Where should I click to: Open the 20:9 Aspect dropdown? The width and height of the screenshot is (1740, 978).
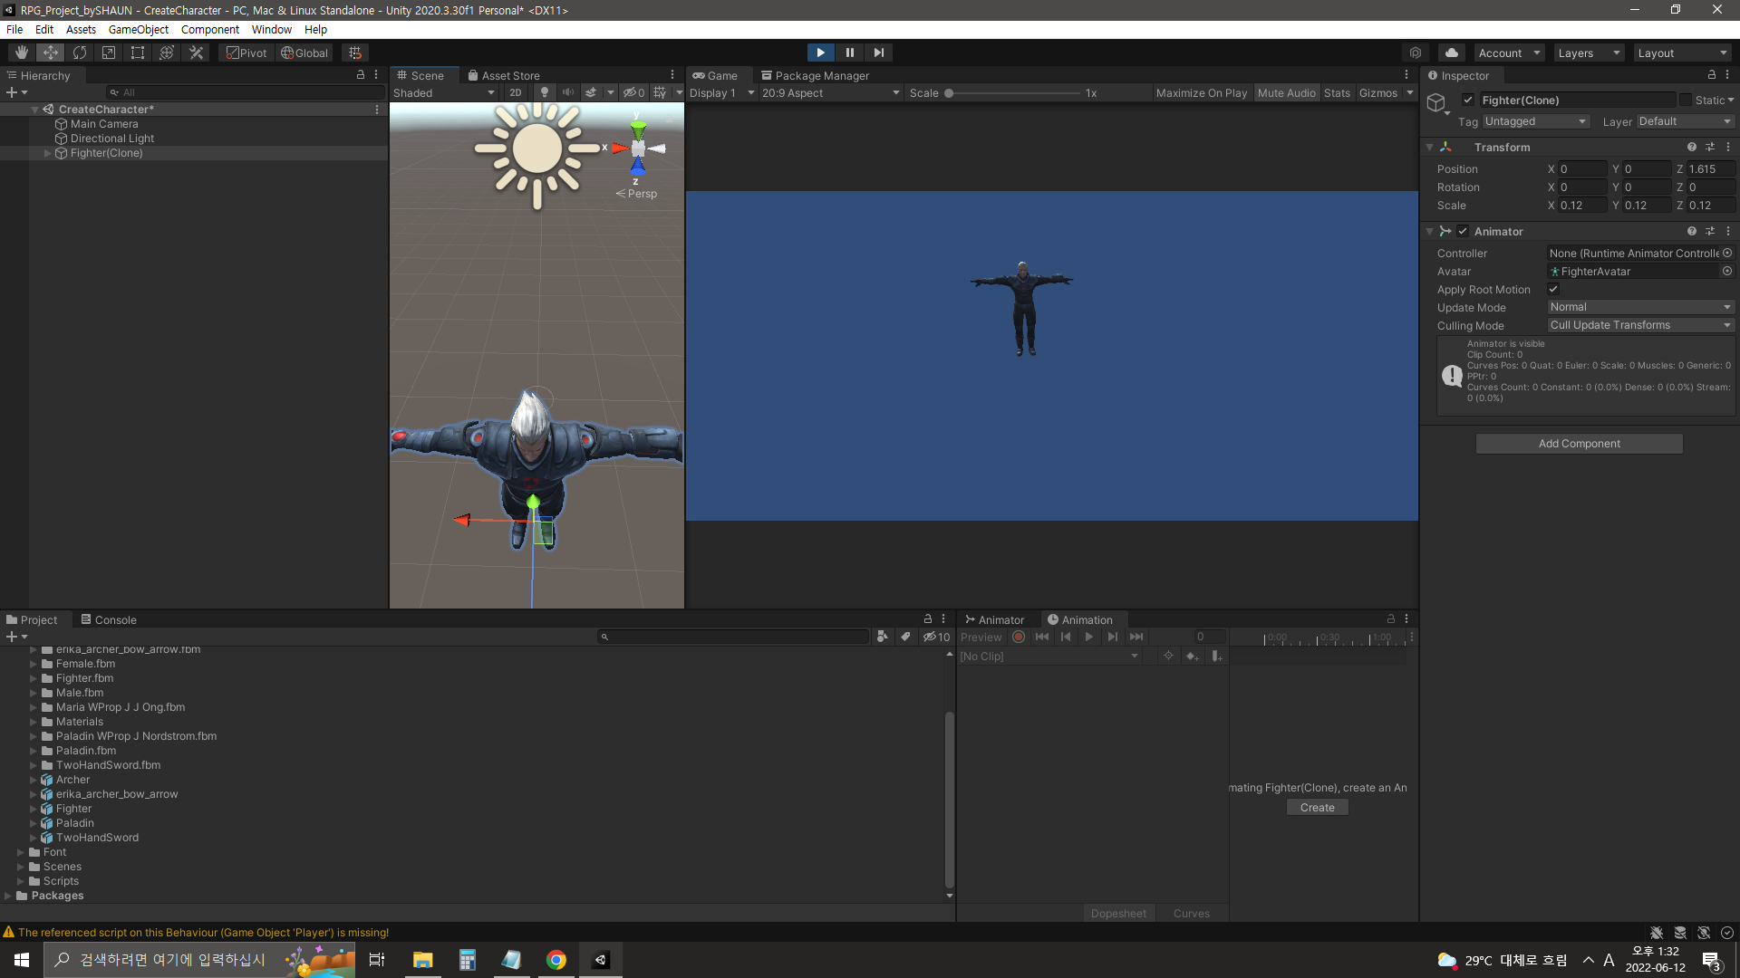tap(831, 92)
